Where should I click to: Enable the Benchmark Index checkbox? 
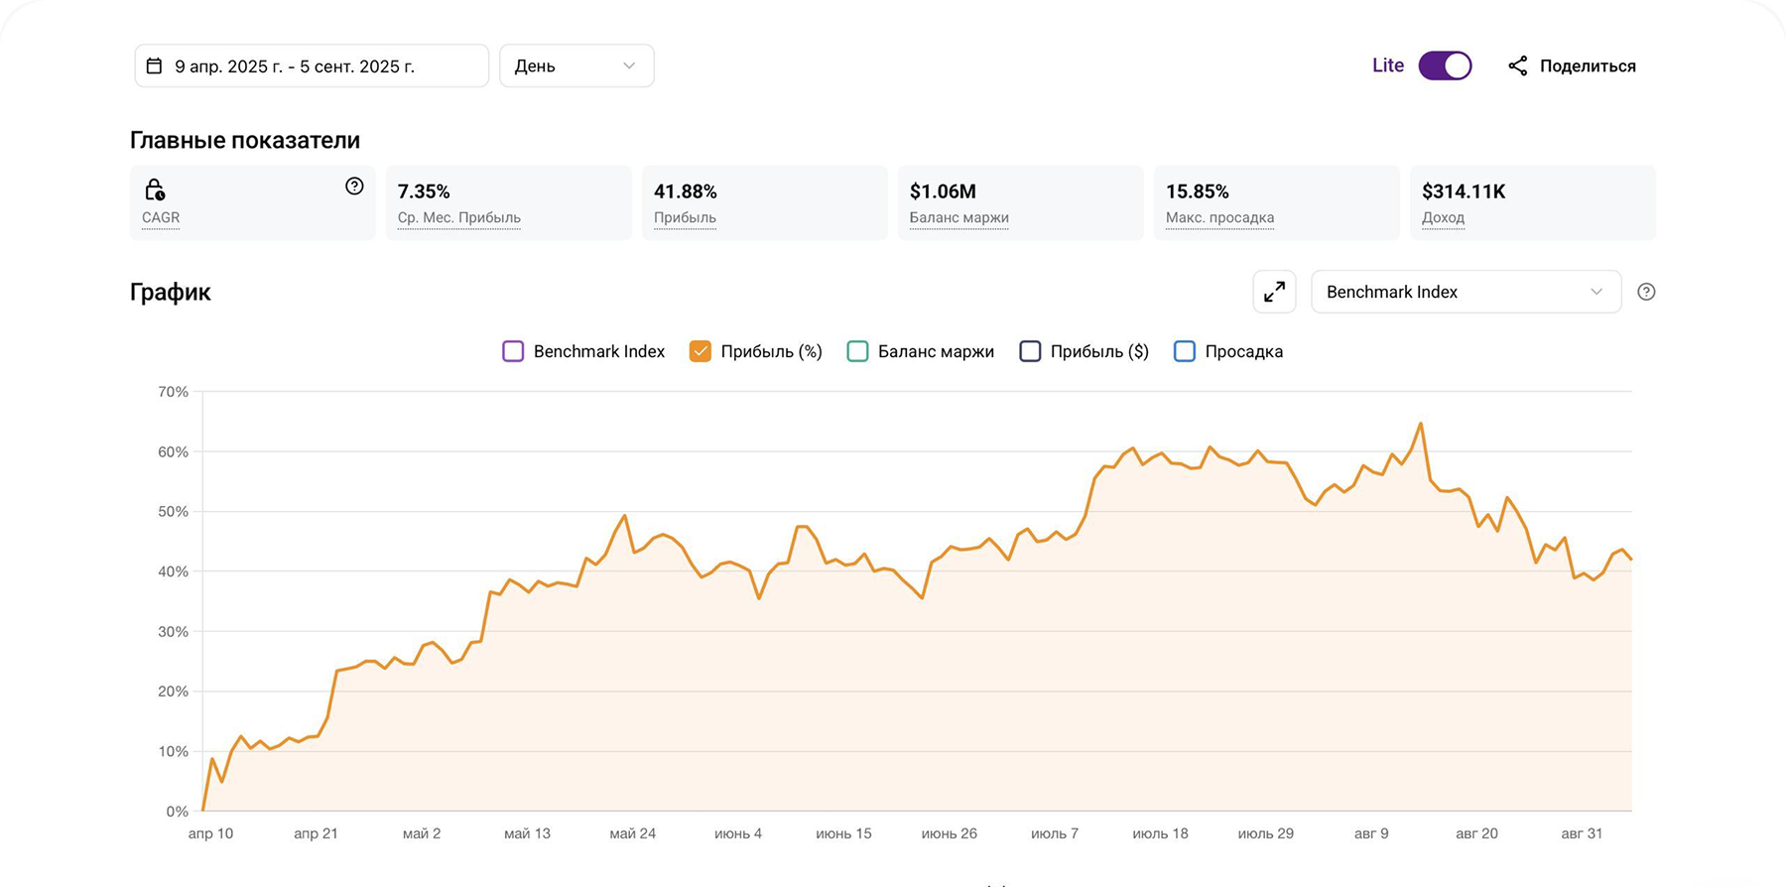pos(513,351)
